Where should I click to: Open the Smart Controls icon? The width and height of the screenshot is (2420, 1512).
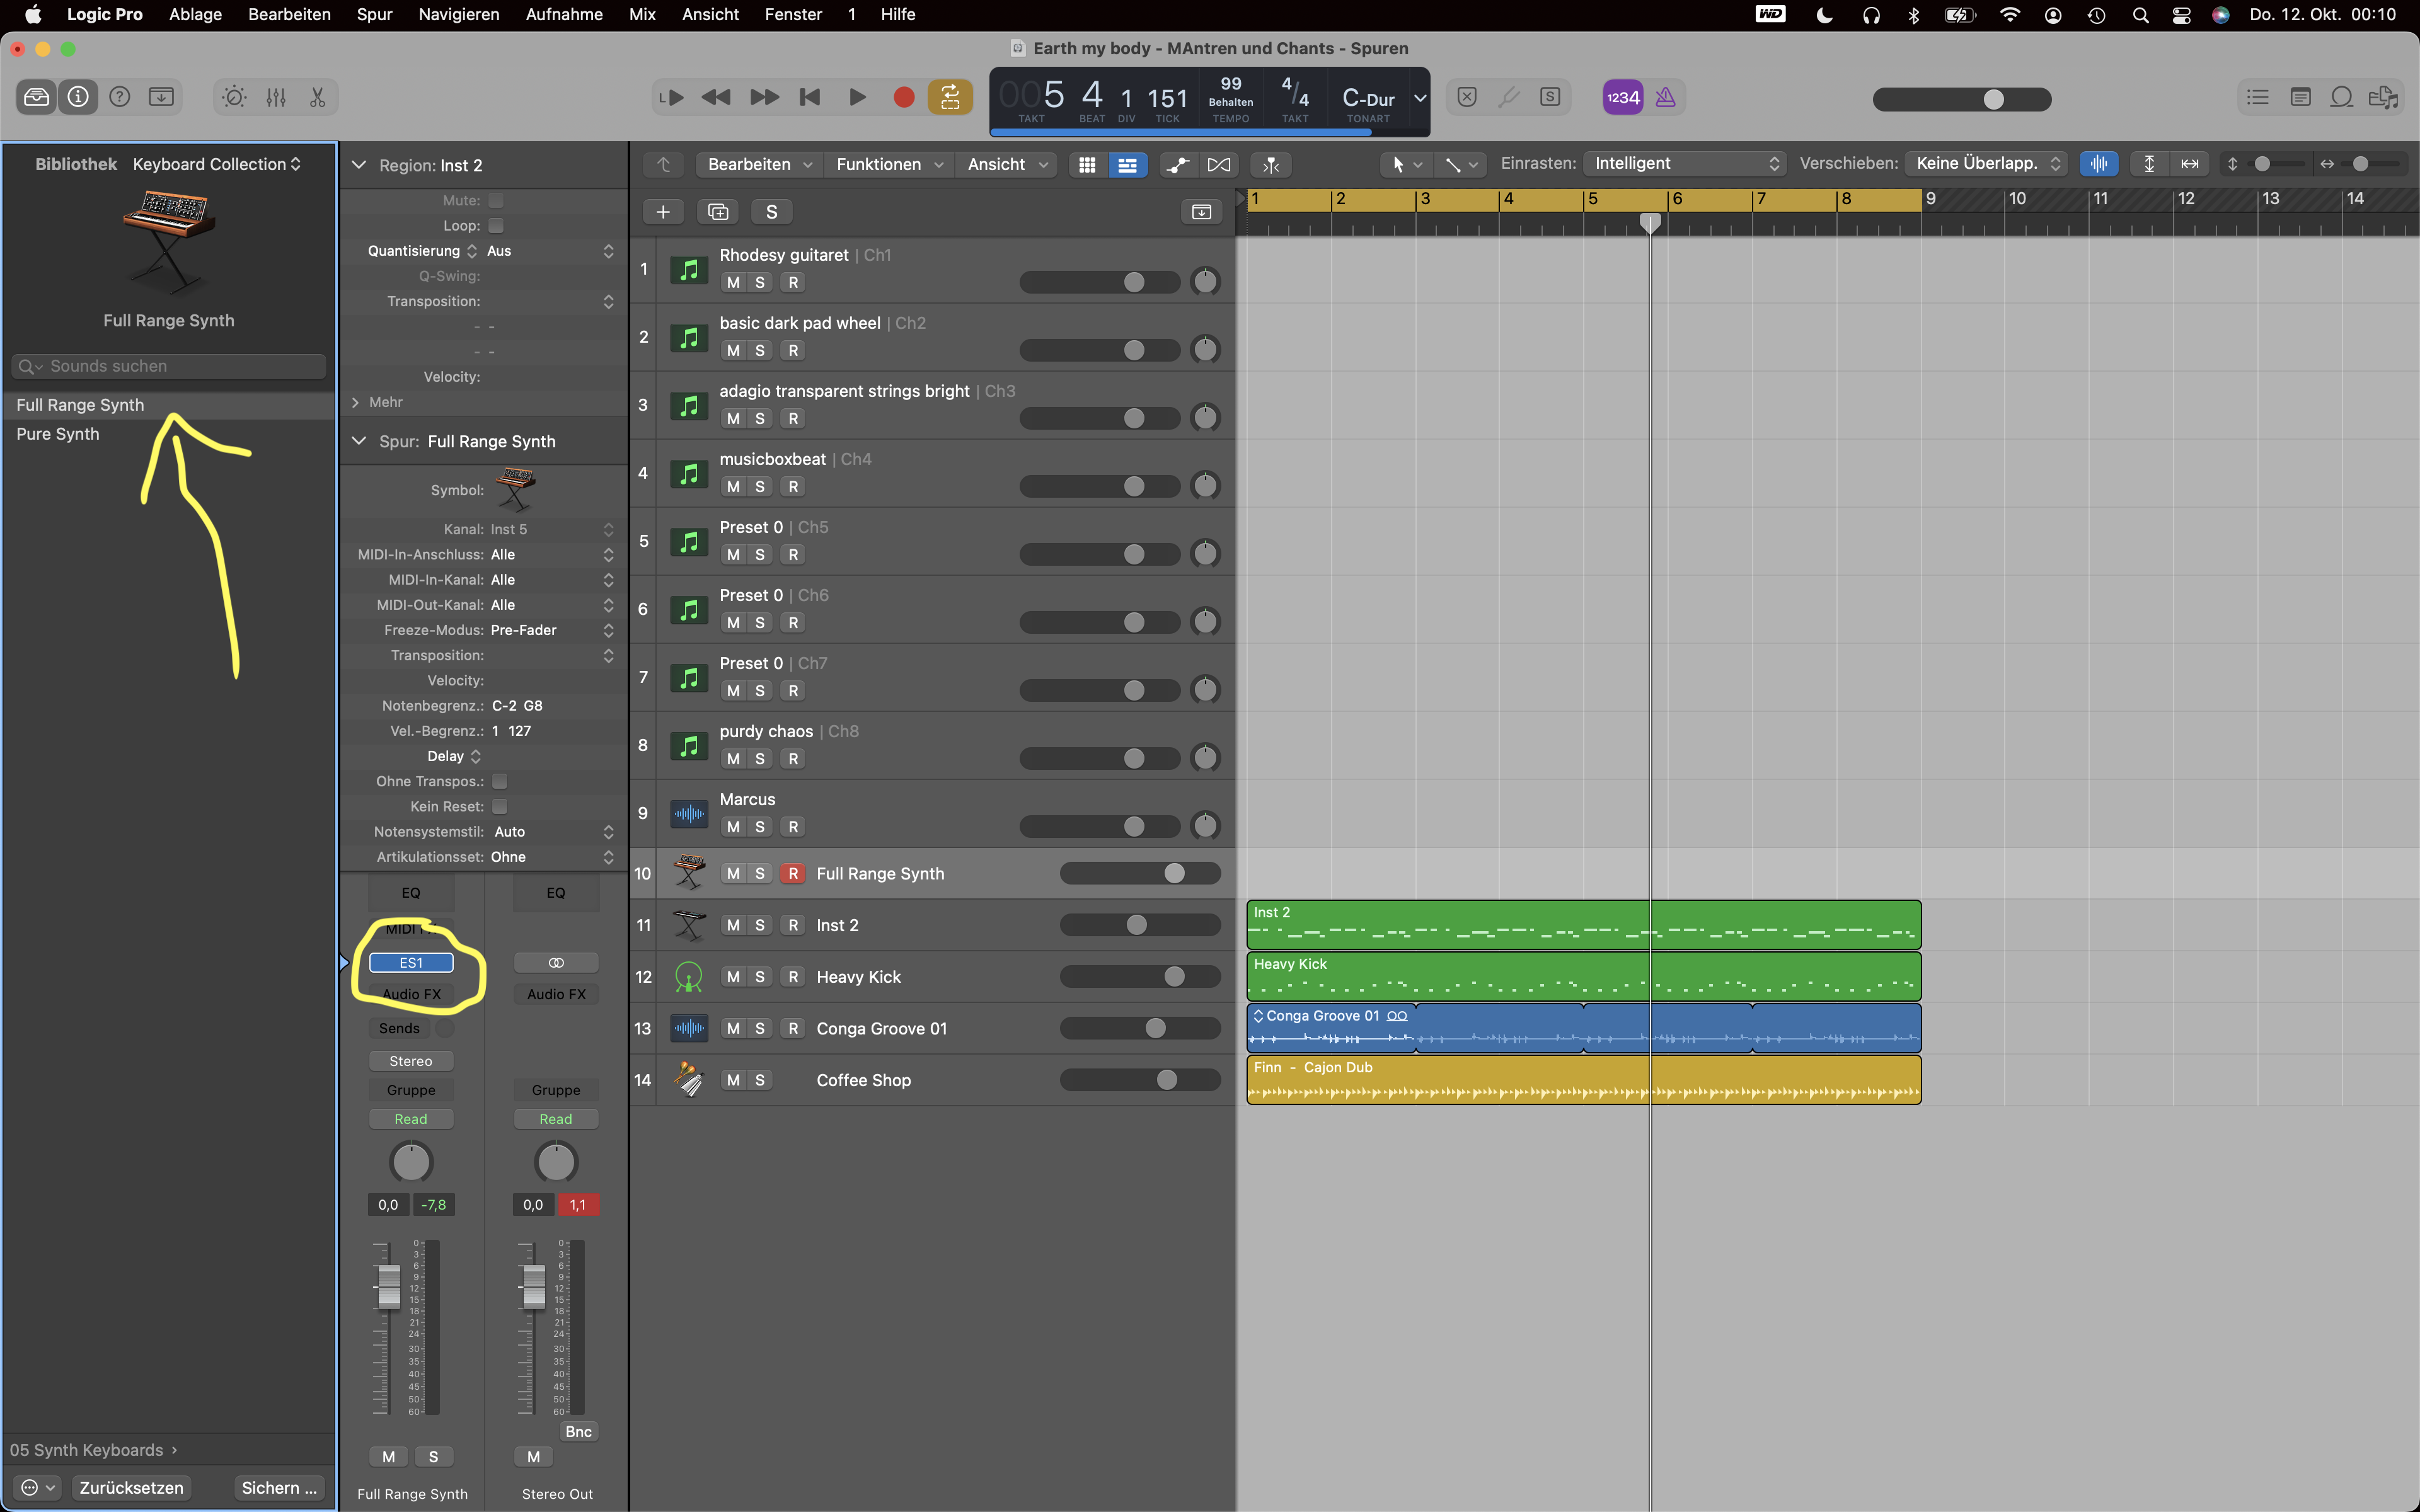(x=234, y=97)
